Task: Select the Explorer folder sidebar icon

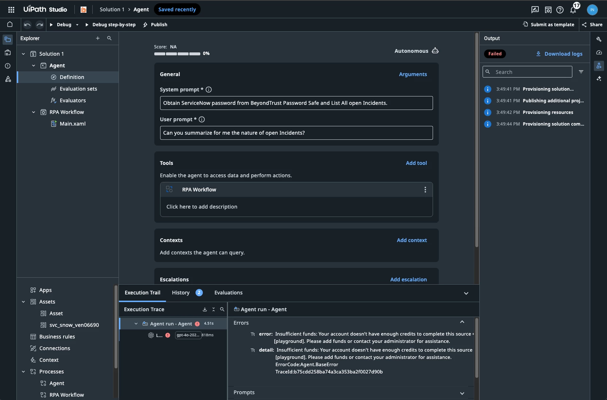Action: coord(8,39)
